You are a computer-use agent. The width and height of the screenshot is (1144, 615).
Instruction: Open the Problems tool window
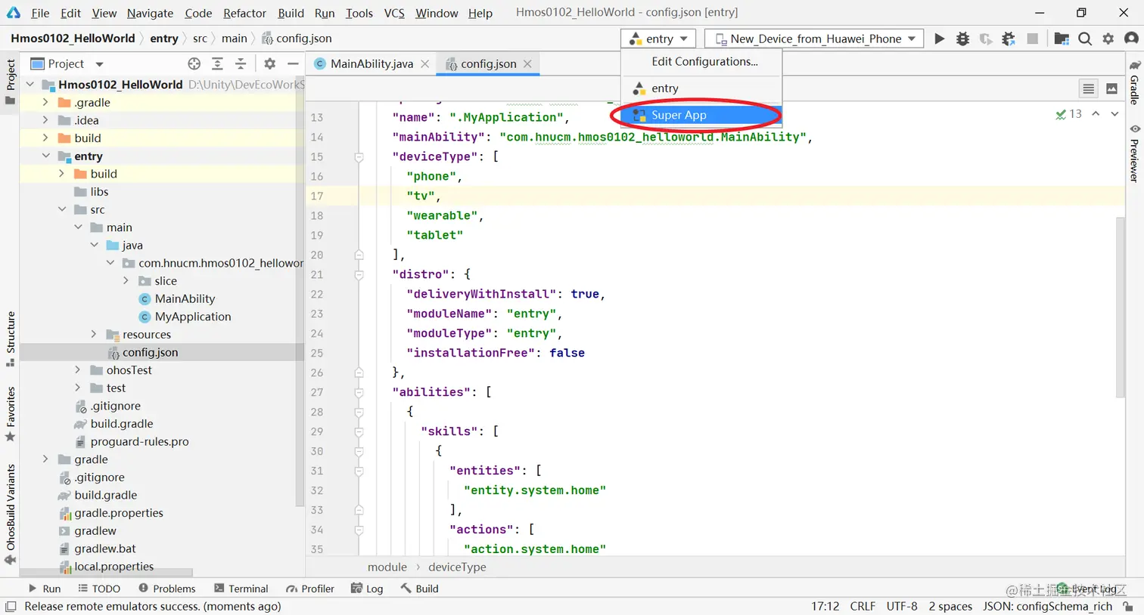166,589
